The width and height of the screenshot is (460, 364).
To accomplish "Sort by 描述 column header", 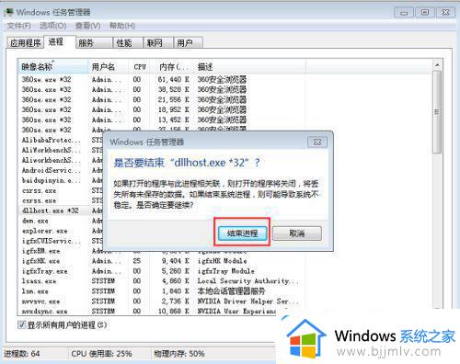I will [x=249, y=66].
